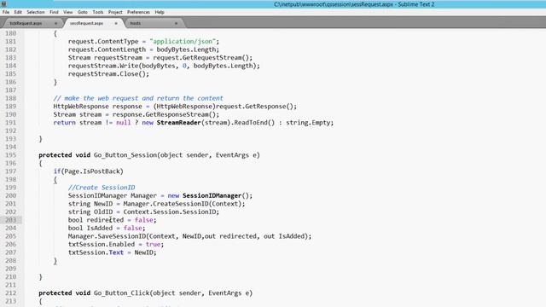Open the Project menu
Image resolution: width=546 pixels, height=307 pixels.
pos(115,12)
